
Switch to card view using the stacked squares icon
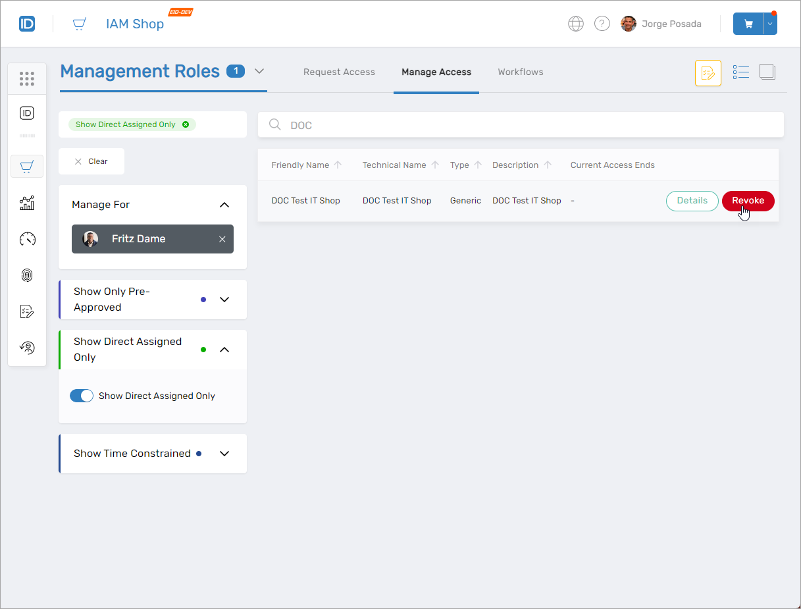click(767, 72)
